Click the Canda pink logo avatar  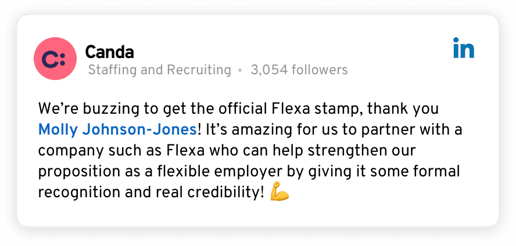[x=55, y=59]
